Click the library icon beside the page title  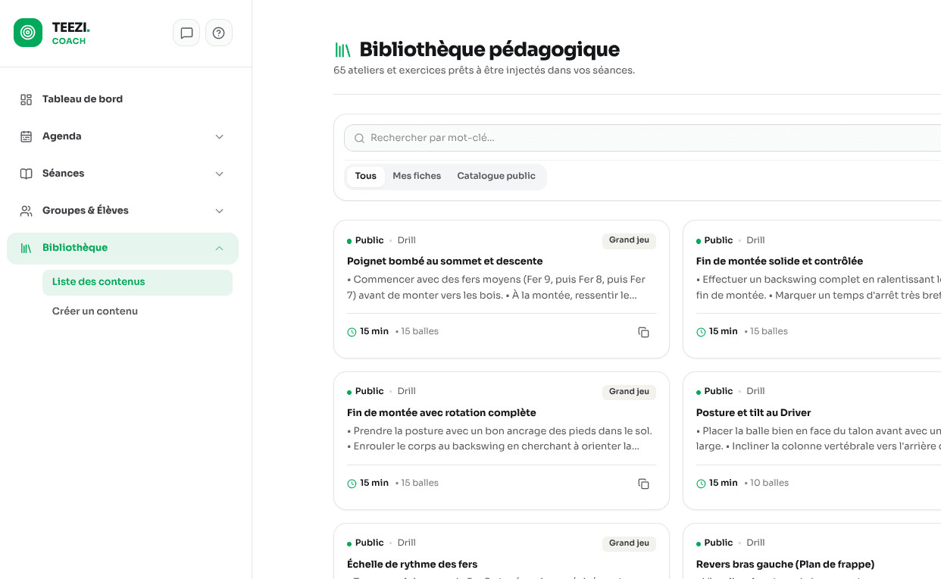point(342,50)
